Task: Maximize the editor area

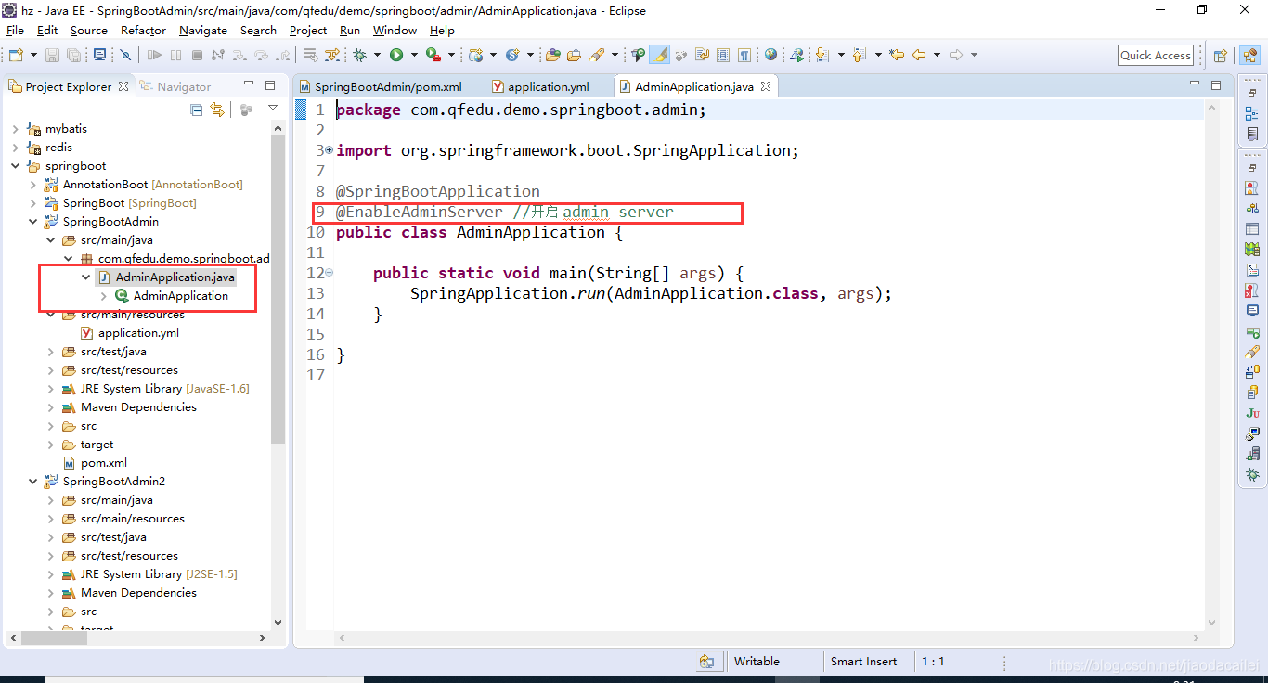Action: (1216, 85)
